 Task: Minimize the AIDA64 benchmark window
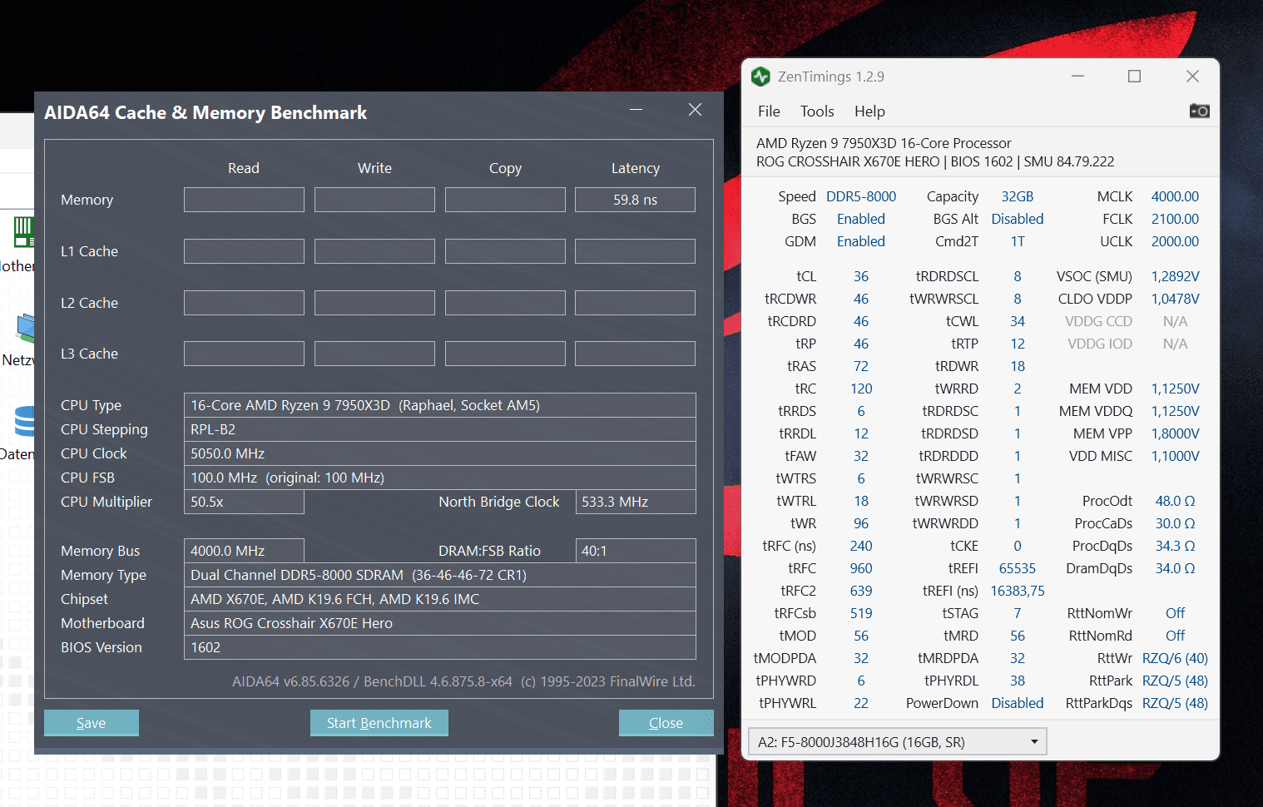[x=636, y=110]
